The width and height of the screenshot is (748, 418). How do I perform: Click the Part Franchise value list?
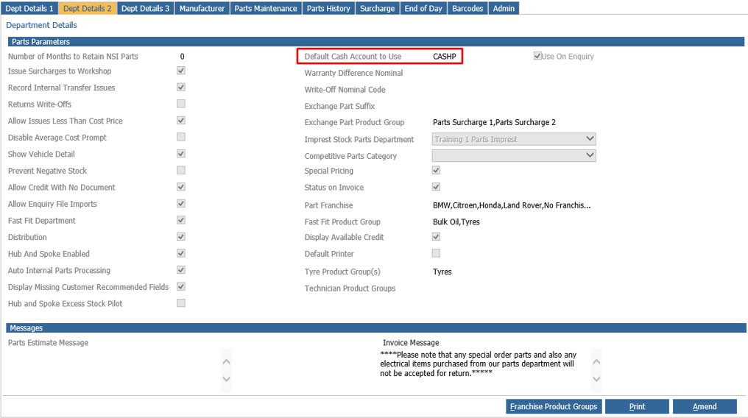click(512, 205)
